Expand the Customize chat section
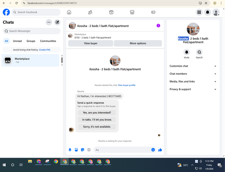Viewport: 225px width, 172px height. coord(193,66)
